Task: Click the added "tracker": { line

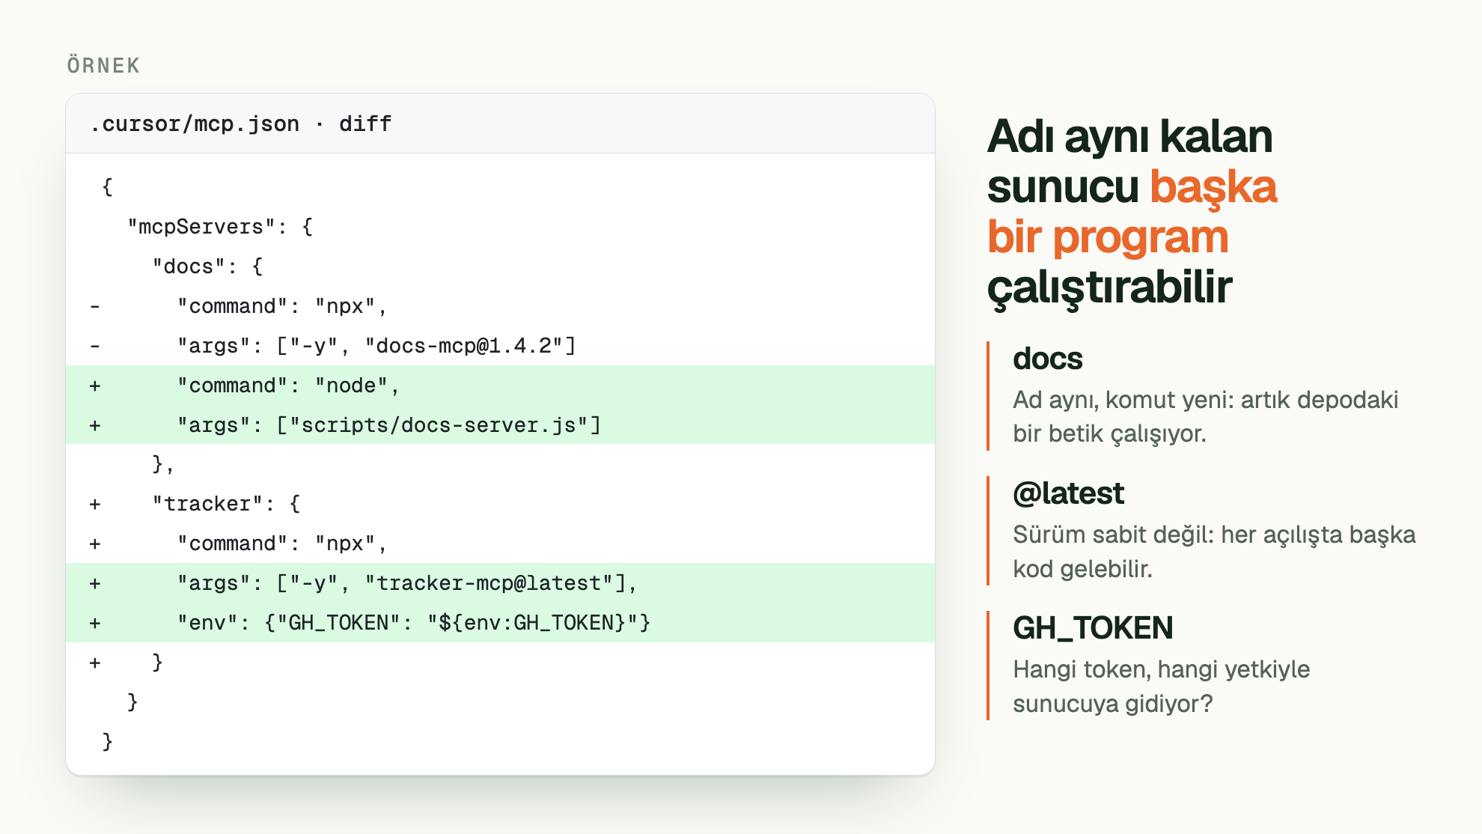Action: click(x=500, y=504)
